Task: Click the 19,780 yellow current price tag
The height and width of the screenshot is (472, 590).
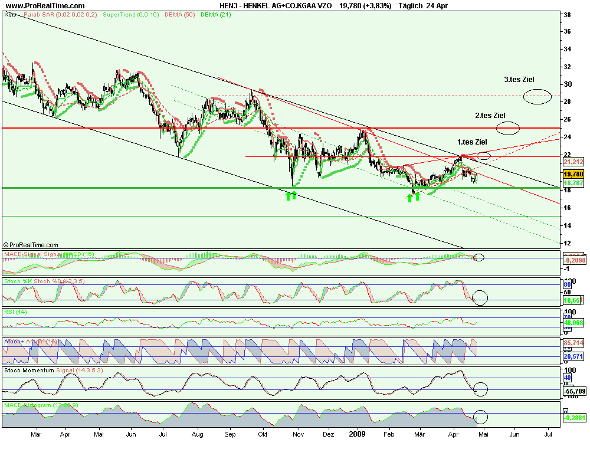Action: click(x=573, y=174)
